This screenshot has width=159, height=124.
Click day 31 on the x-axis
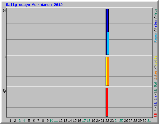tap(149, 121)
